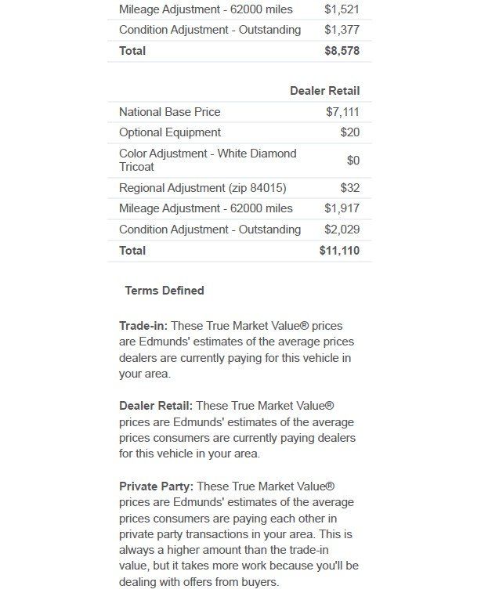499x593 pixels.
Task: Click Regional Adjustment zip 84015 label
Action: (x=202, y=188)
